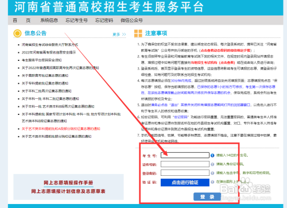Open the 忘记考生号 menu item
The width and height of the screenshot is (287, 208).
click(x=76, y=20)
